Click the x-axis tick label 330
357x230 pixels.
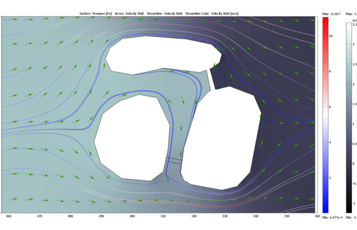(x=225, y=216)
